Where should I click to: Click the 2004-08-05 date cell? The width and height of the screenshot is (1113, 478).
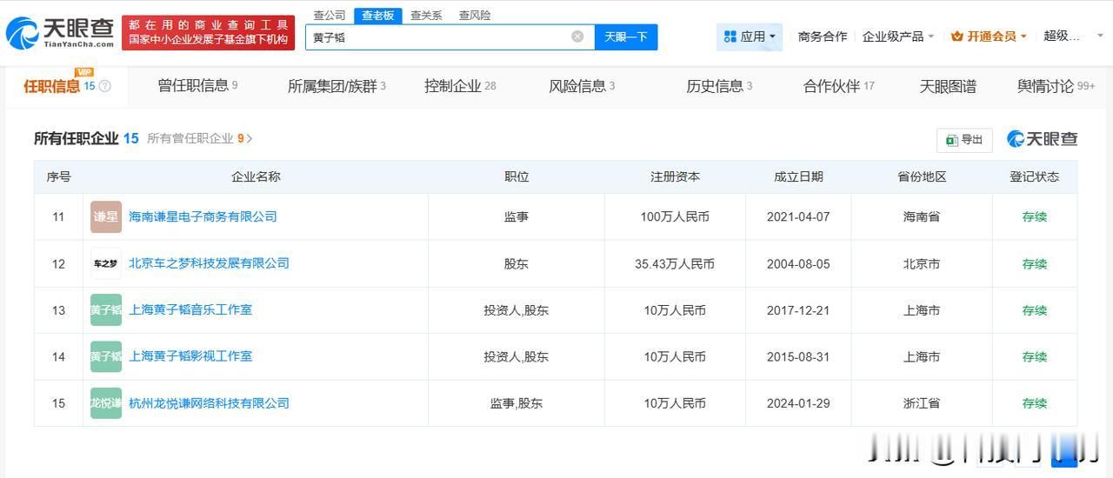click(798, 263)
